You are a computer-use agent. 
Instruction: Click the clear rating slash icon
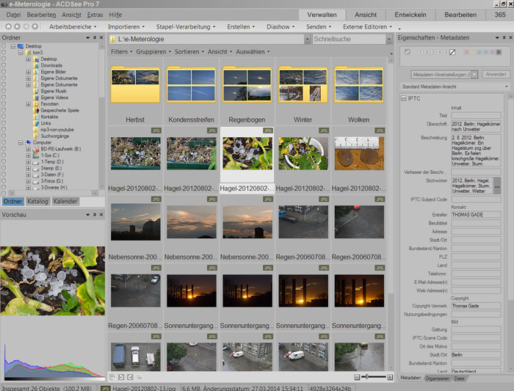click(453, 52)
